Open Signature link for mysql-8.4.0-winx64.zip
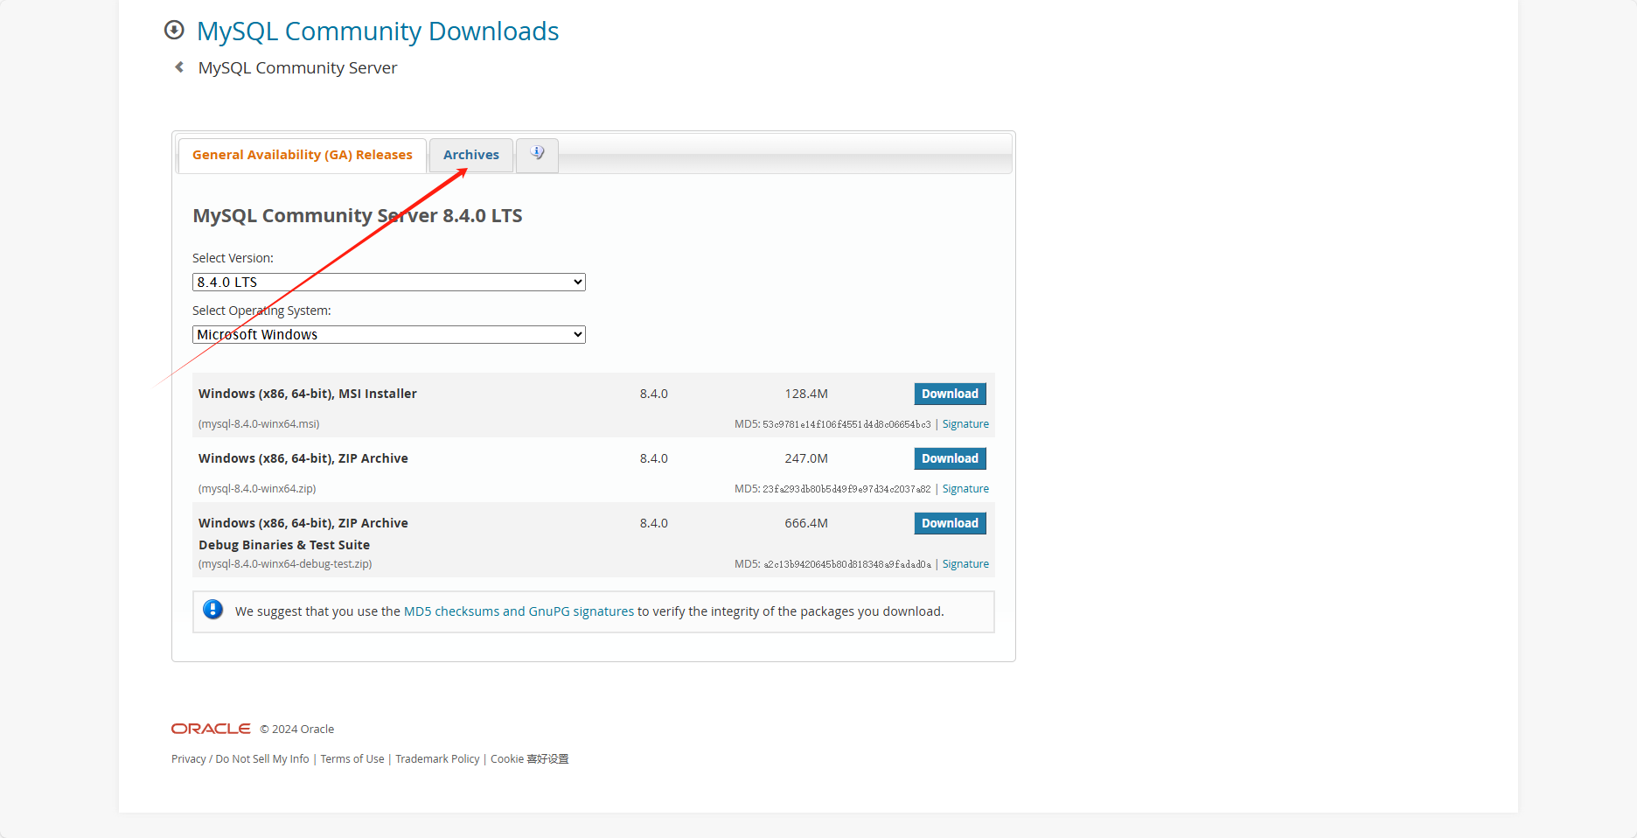Viewport: 1637px width, 838px height. coord(965,489)
